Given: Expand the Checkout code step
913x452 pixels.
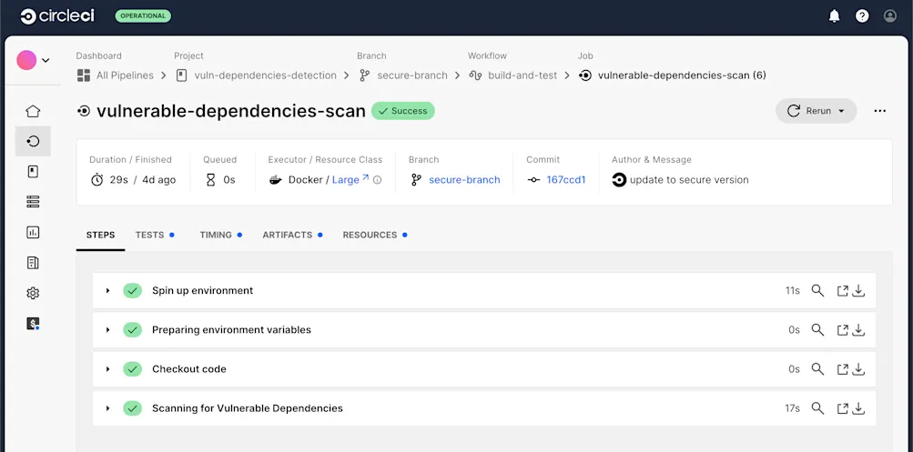Looking at the screenshot, I should [x=107, y=369].
